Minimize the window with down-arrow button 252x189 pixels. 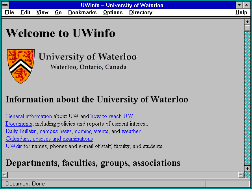point(239,5)
